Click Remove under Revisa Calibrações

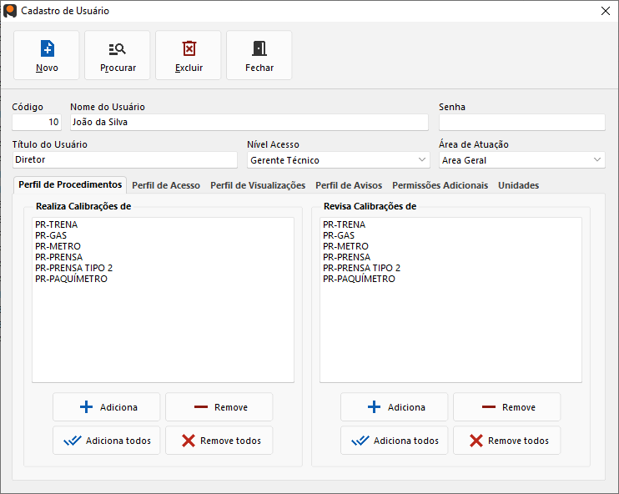(506, 407)
